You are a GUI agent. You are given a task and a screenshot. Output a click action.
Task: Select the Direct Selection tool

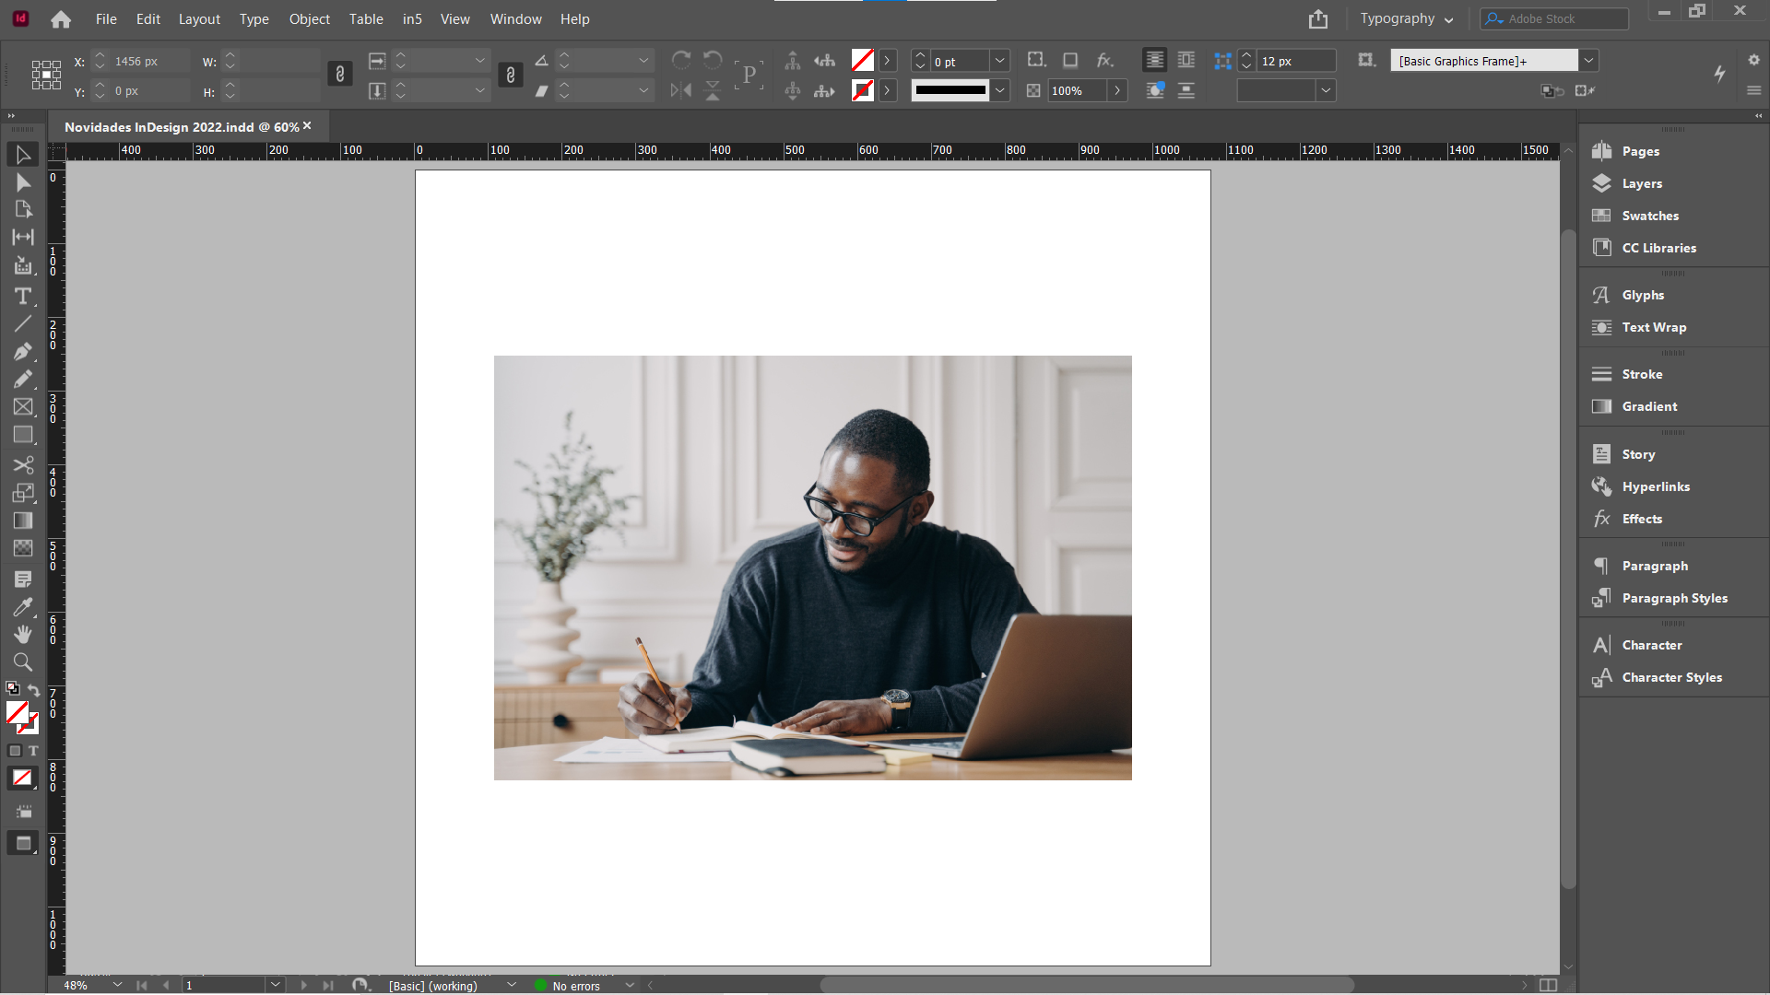[x=23, y=182]
